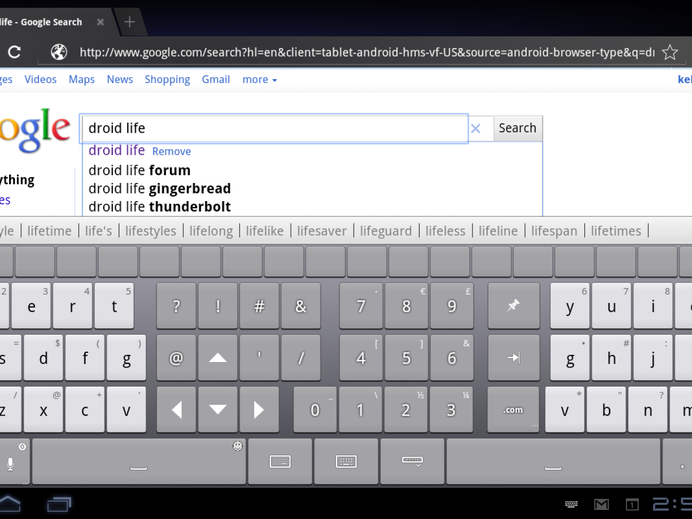
Task: Tap the number 7 key
Action: [361, 306]
